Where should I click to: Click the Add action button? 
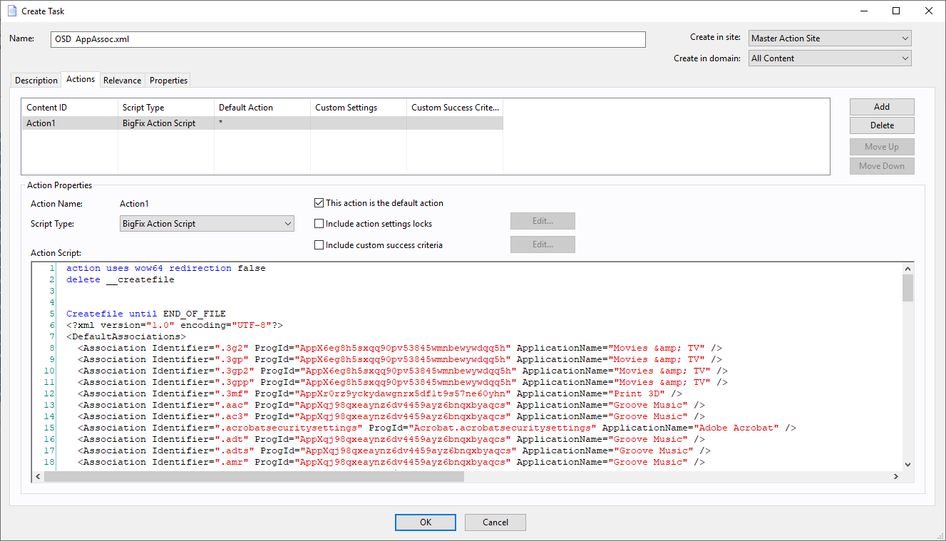(882, 107)
